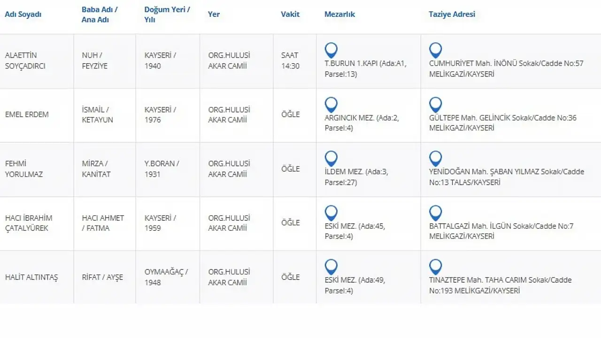Sort by Adı Soyadı column header

pos(23,14)
